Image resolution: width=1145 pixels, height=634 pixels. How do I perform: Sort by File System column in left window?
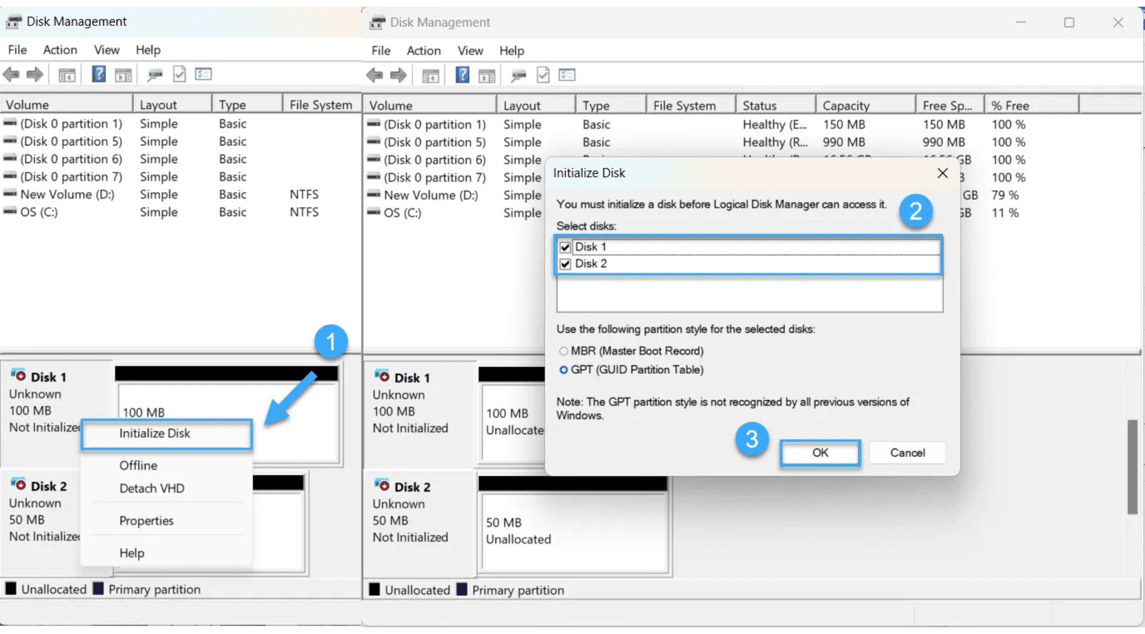click(322, 104)
